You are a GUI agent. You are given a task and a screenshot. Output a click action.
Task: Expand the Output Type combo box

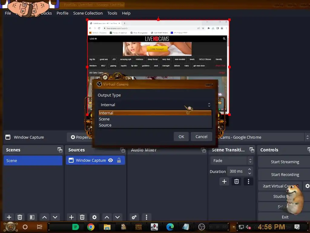coord(155,105)
